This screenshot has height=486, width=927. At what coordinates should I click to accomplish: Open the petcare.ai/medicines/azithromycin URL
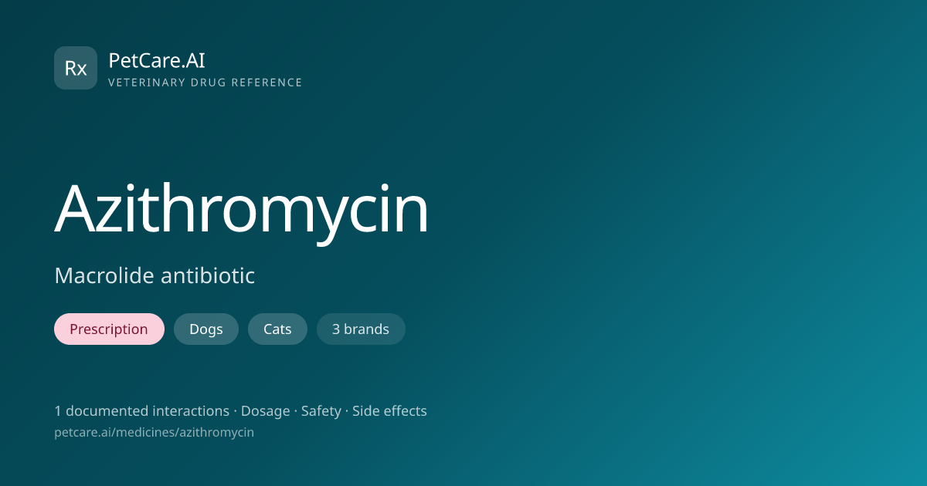pos(154,433)
